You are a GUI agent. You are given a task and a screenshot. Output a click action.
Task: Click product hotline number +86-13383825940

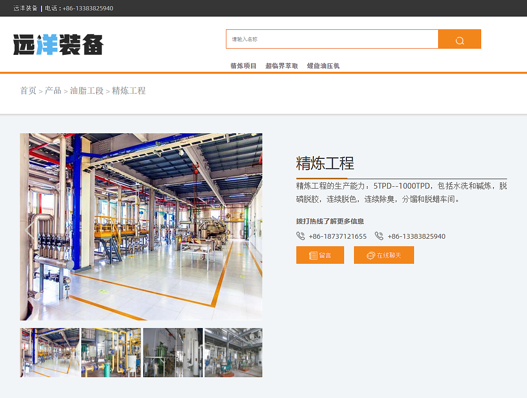[x=416, y=236]
